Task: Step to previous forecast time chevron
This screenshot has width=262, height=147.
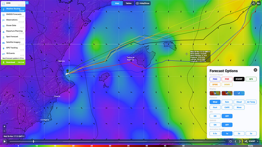Action: (235, 141)
